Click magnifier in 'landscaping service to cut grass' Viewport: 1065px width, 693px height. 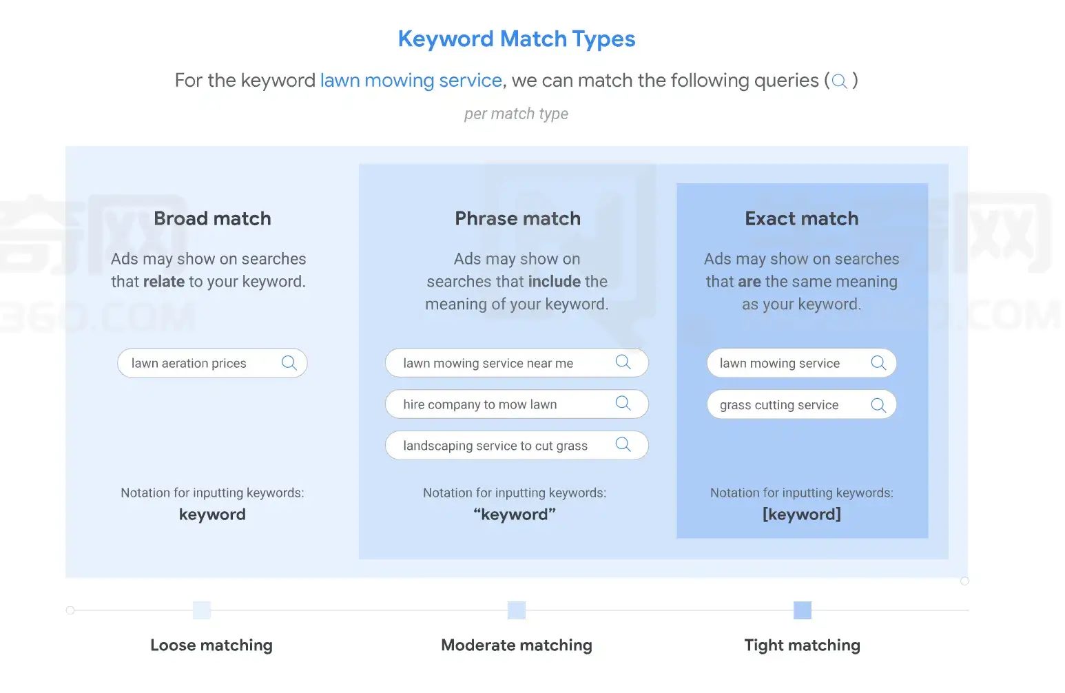pos(623,445)
